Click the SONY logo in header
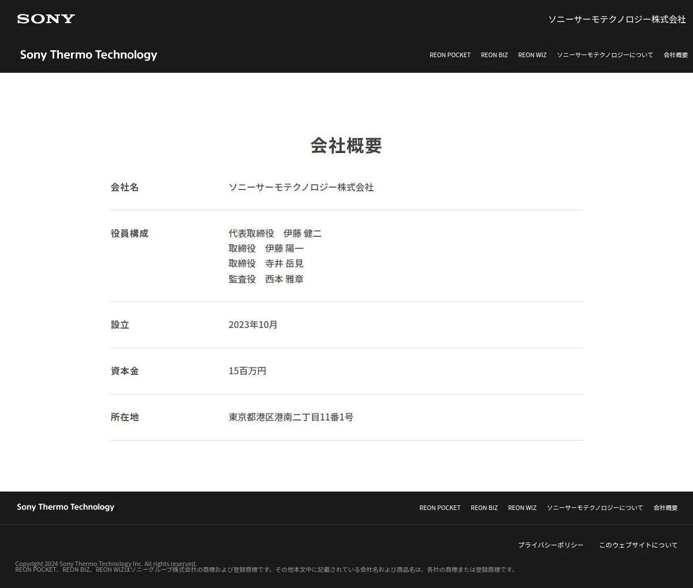The image size is (693, 588). (46, 18)
